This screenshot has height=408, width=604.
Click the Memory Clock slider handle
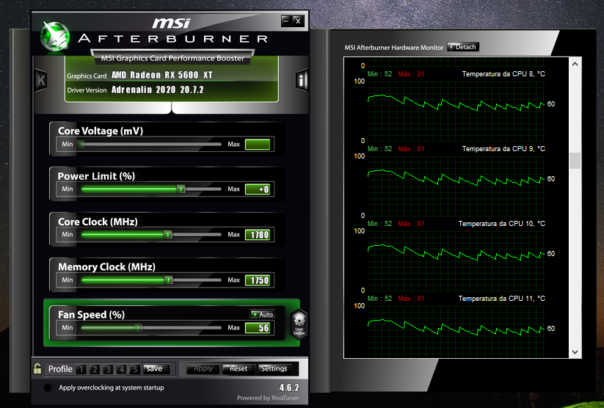169,280
